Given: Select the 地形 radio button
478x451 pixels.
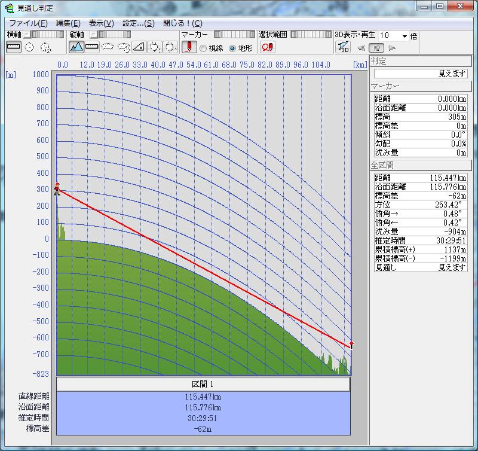Looking at the screenshot, I should [x=232, y=48].
